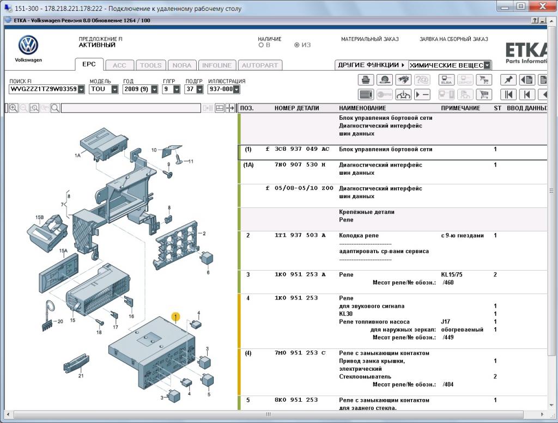Click the Volkswagen logo
Screen dimensions: 558x423
click(28, 45)
